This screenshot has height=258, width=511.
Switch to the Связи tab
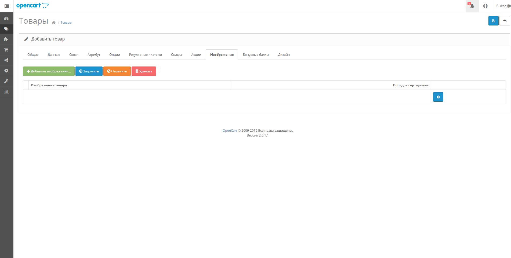pos(74,55)
